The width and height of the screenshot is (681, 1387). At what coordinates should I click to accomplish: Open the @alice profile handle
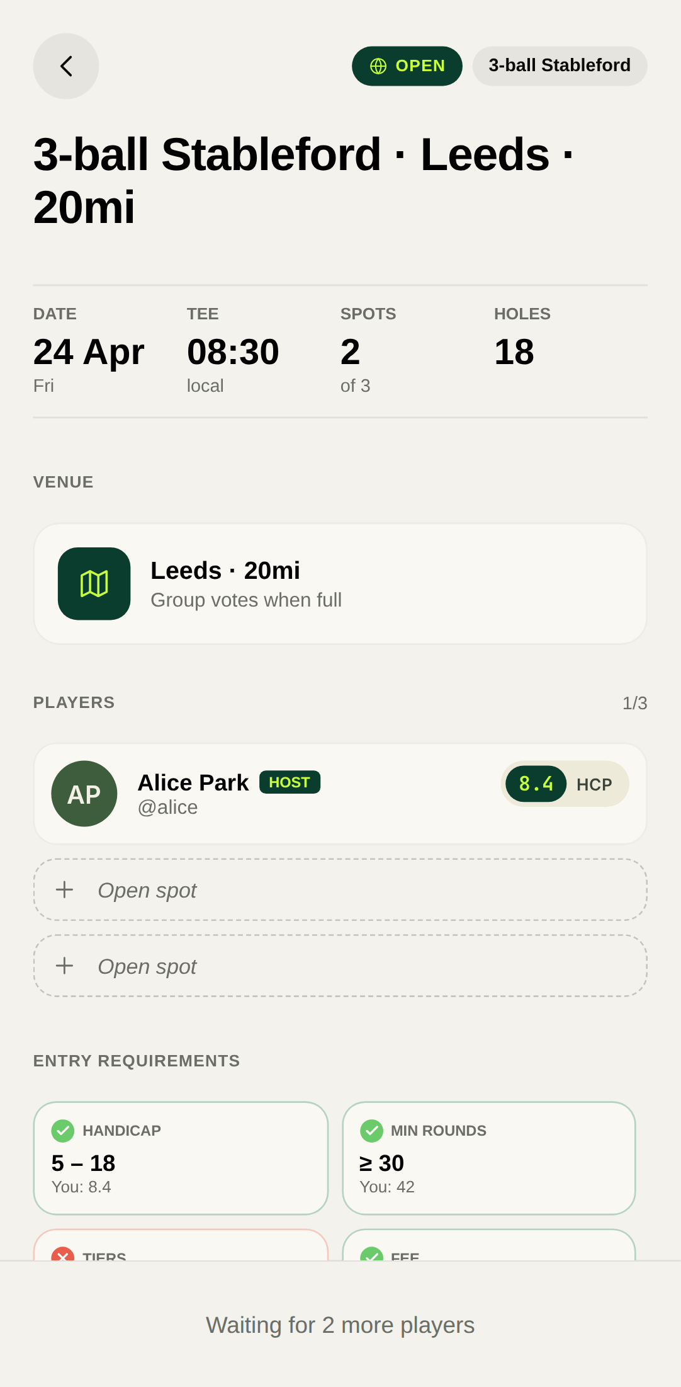pyautogui.click(x=168, y=808)
